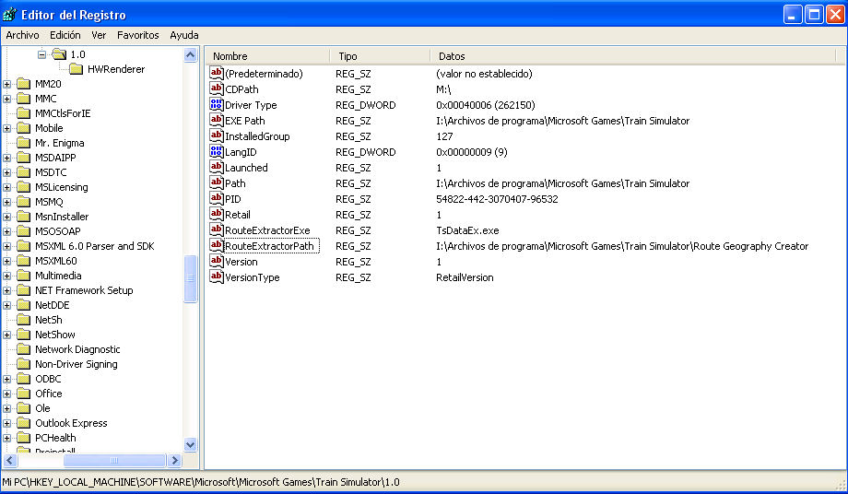
Task: Select the RouteExtractorExe value
Action: (x=267, y=230)
